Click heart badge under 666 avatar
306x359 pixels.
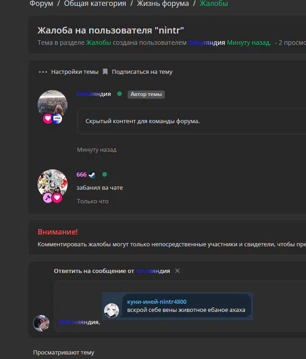(57, 197)
